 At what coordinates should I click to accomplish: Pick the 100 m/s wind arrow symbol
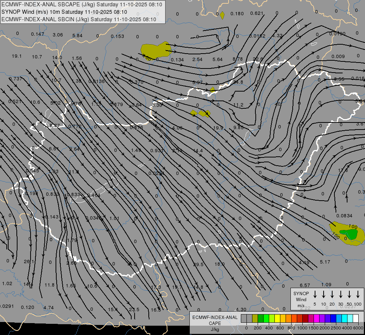click(358, 294)
